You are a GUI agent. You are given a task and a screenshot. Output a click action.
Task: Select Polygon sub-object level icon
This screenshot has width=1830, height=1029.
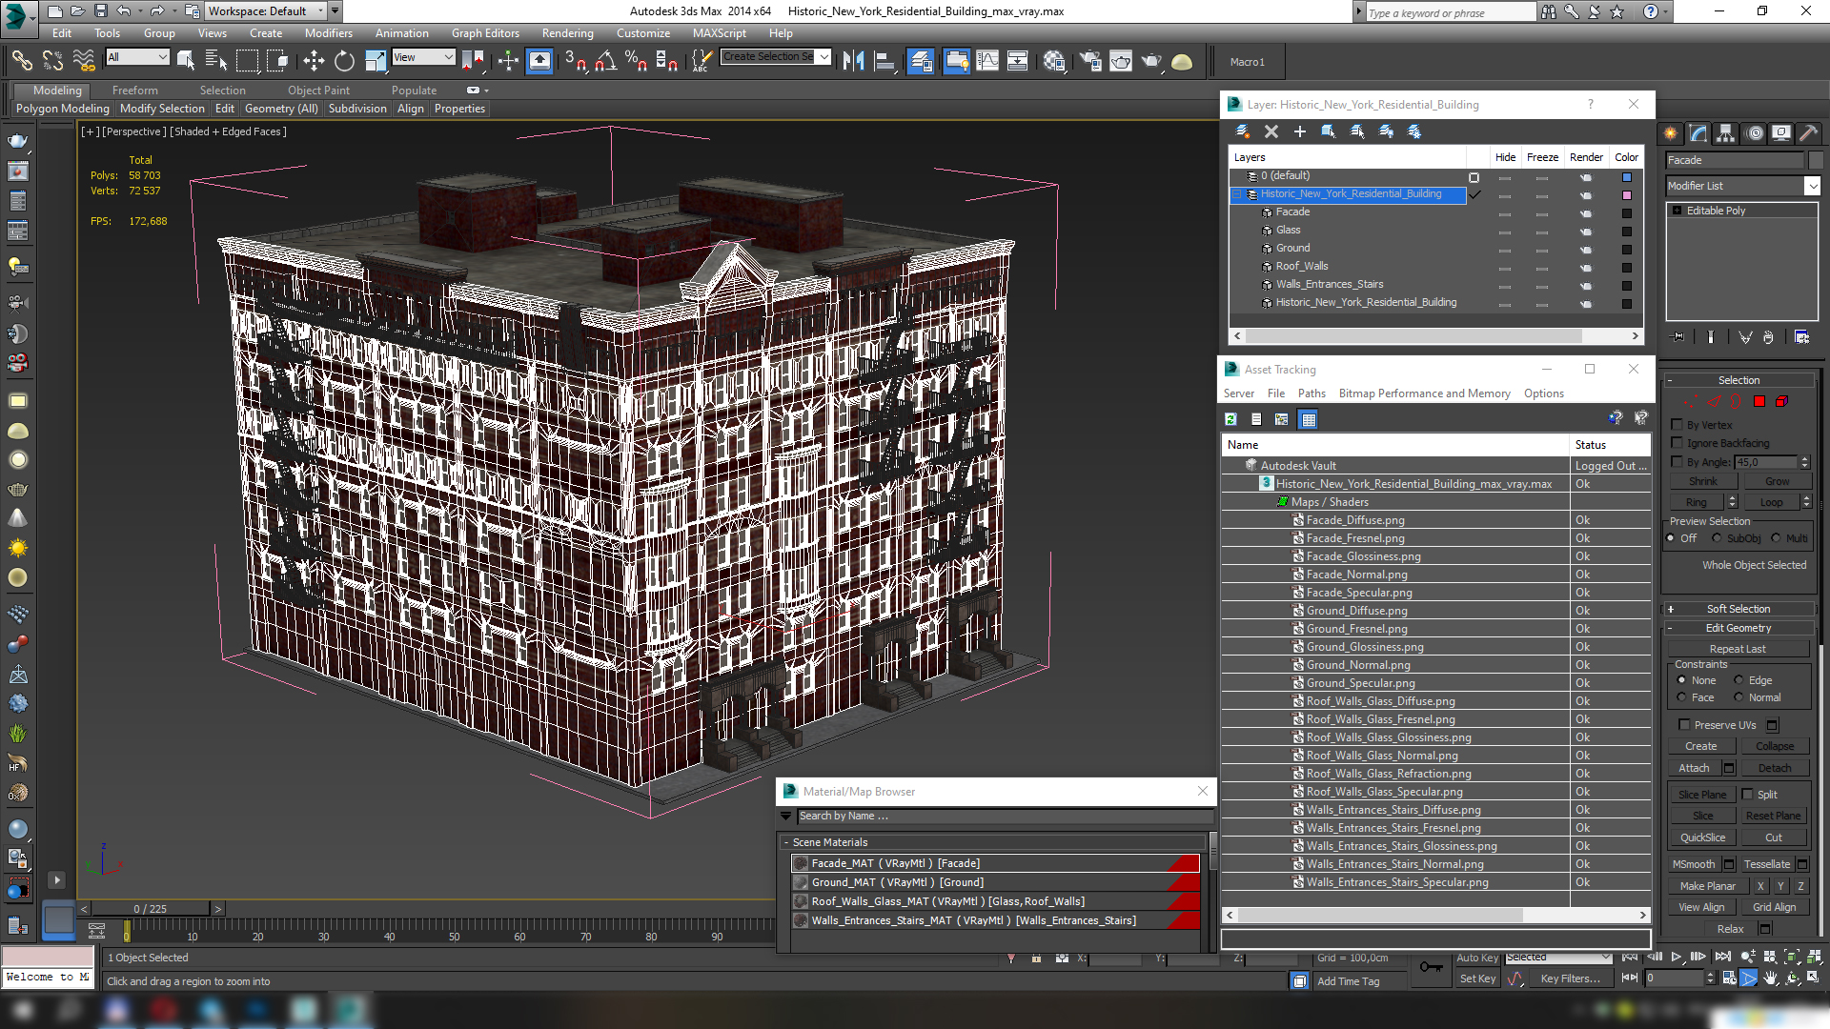point(1759,402)
